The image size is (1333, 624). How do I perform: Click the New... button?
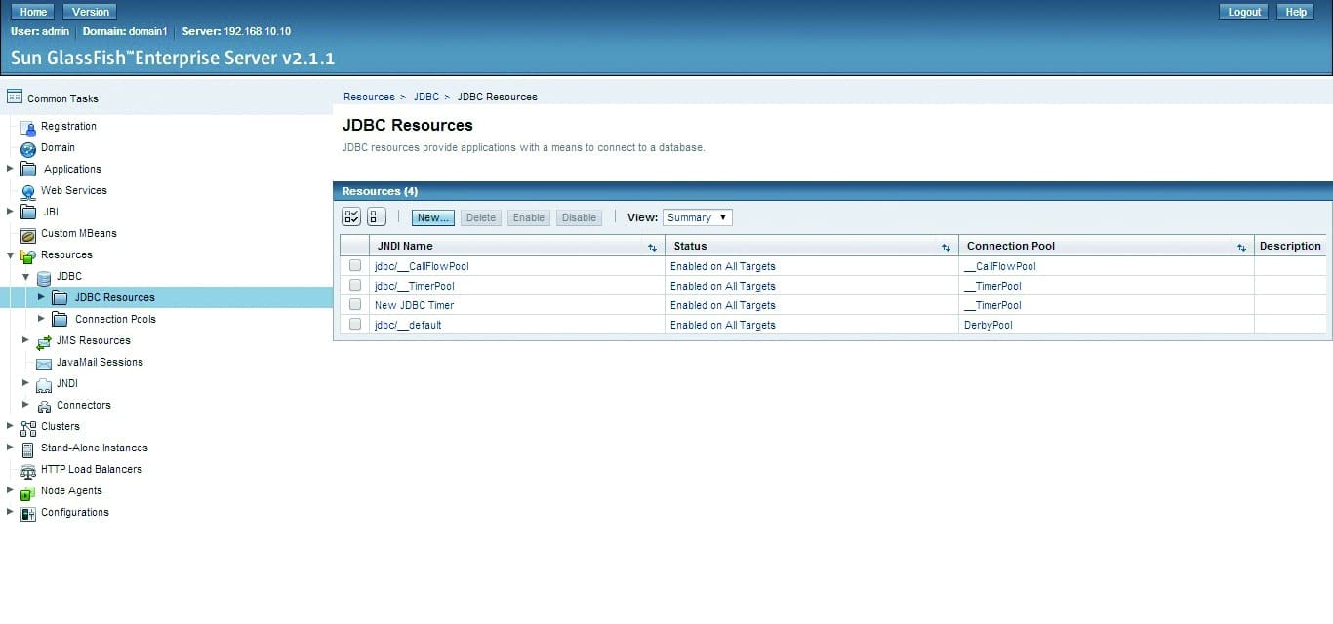point(432,217)
